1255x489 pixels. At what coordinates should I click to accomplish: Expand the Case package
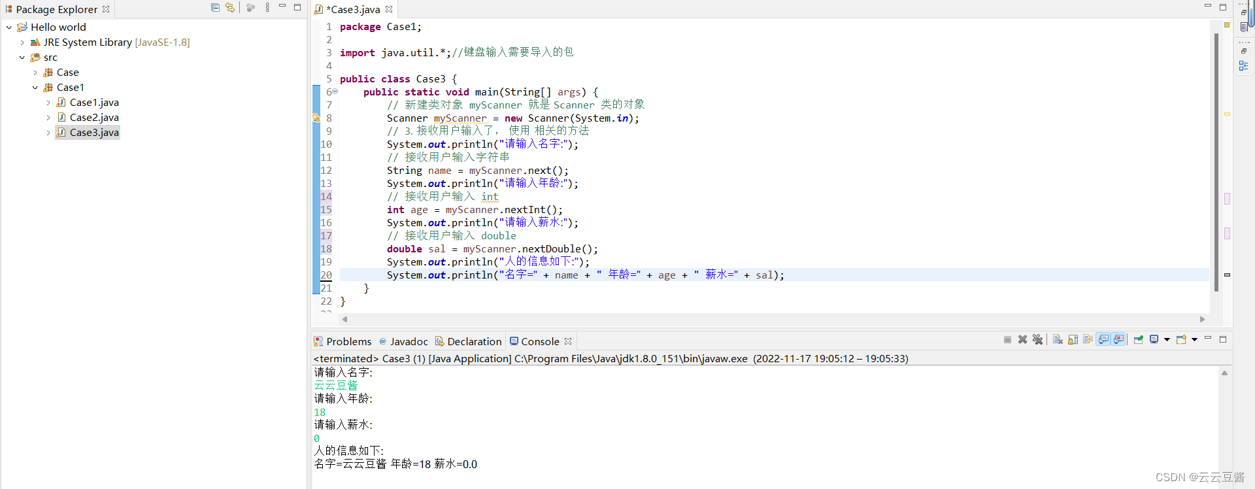point(35,73)
